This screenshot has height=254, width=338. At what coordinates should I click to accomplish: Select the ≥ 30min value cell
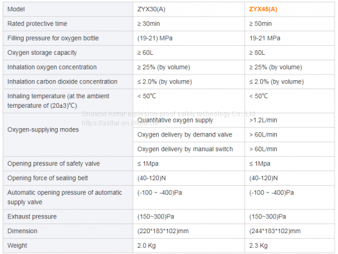click(148, 24)
